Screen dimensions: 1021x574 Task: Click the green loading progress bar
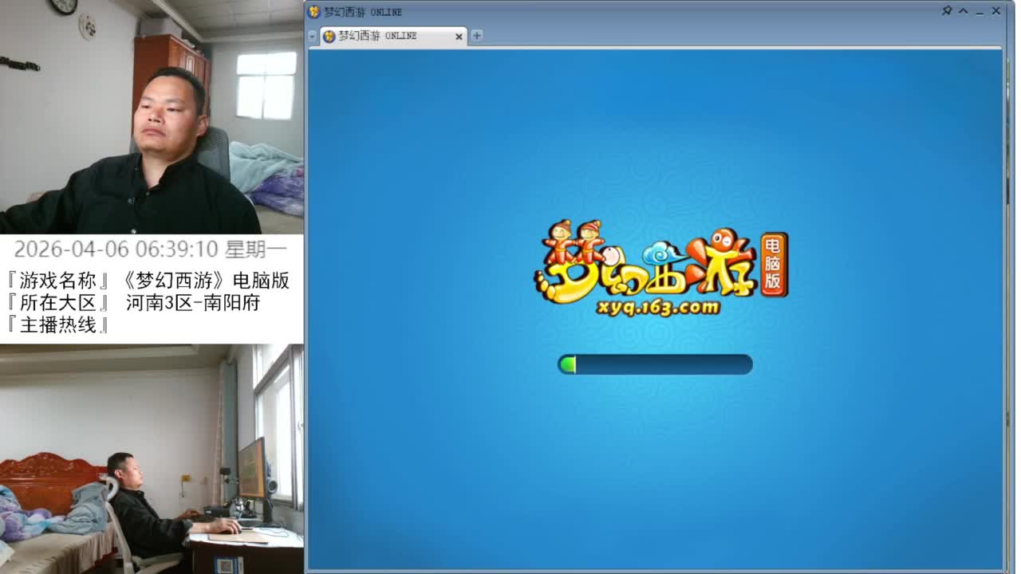[655, 364]
